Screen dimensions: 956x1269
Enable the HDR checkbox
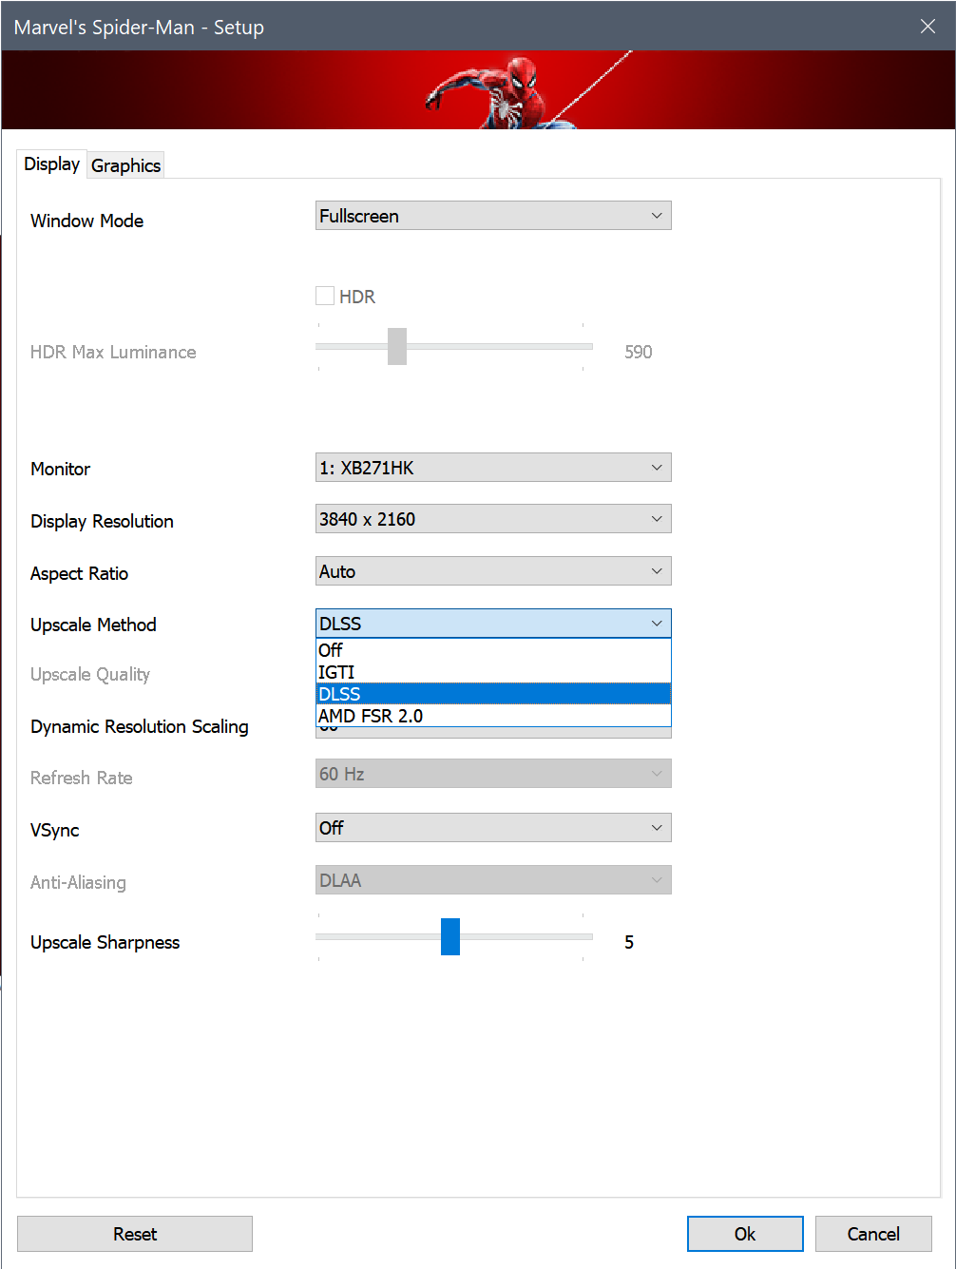coord(325,296)
